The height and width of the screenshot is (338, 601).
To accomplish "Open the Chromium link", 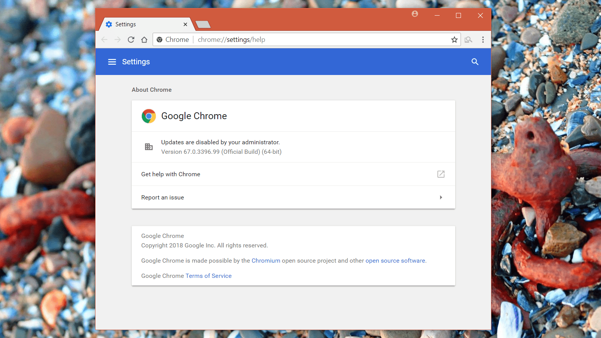I will (x=266, y=261).
